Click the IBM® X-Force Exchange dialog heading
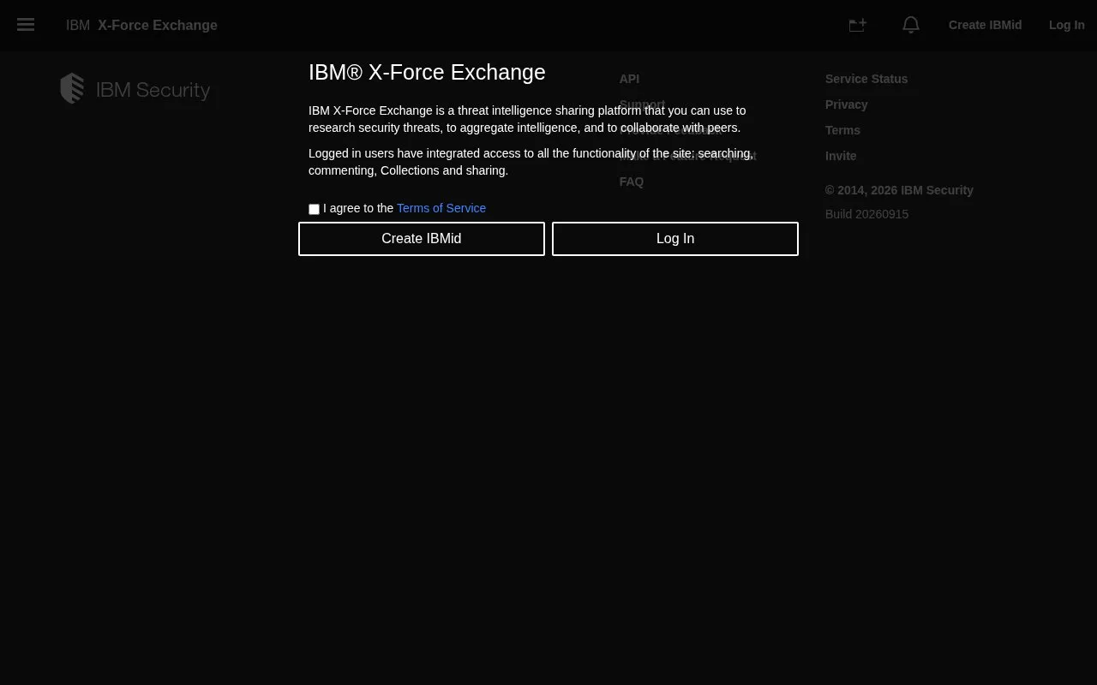The image size is (1097, 685). click(427, 72)
